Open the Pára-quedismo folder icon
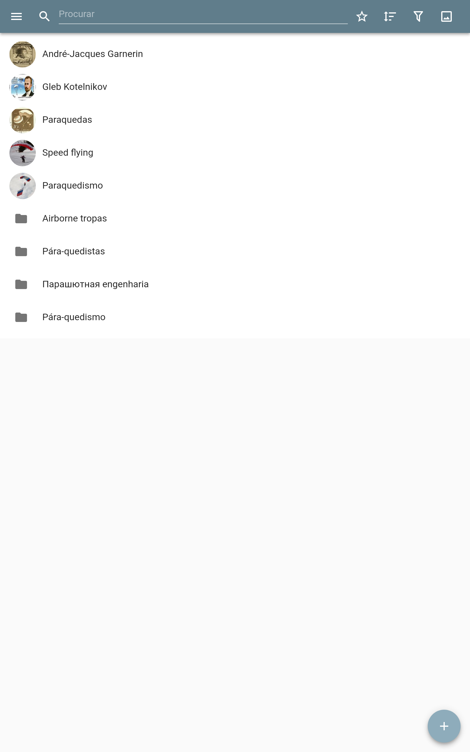Screen dimensions: 470x752 pos(21,317)
